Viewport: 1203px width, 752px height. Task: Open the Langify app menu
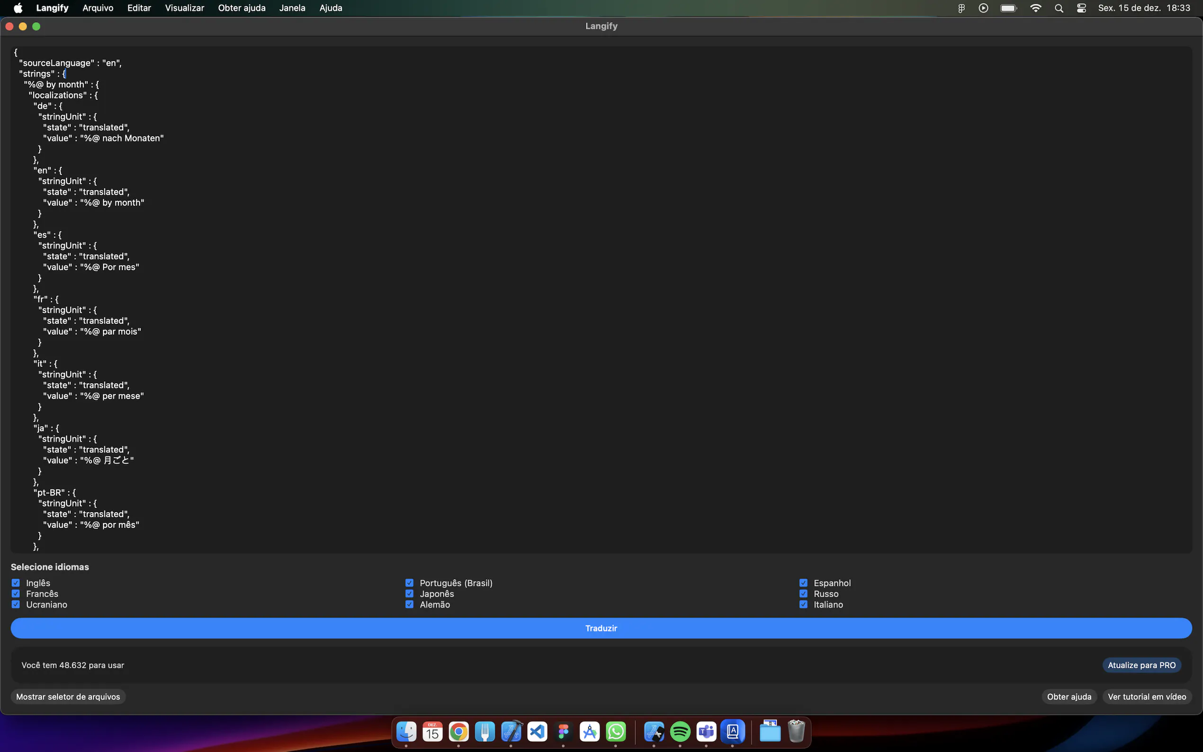click(52, 8)
